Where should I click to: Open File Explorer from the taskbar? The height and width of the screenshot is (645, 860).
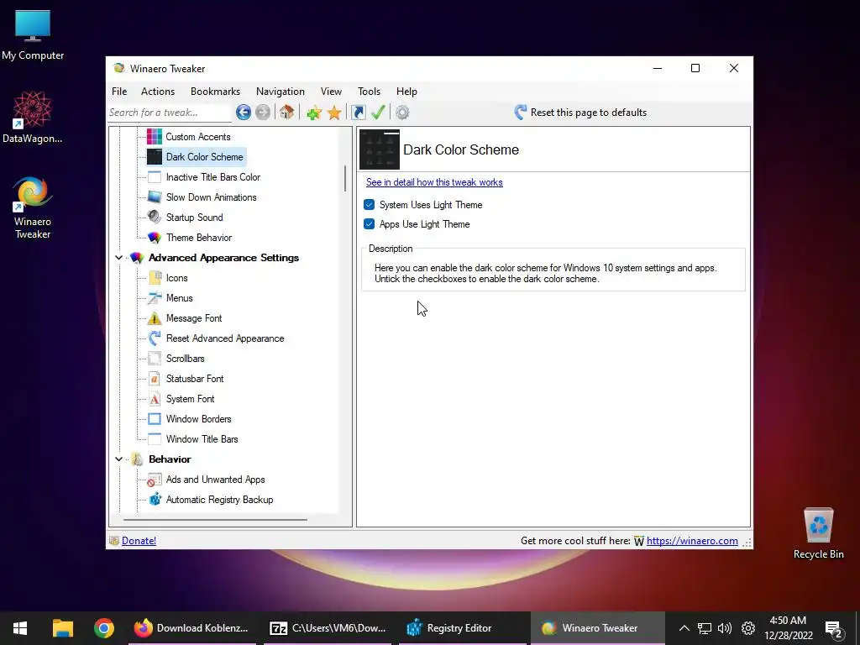[x=62, y=628]
